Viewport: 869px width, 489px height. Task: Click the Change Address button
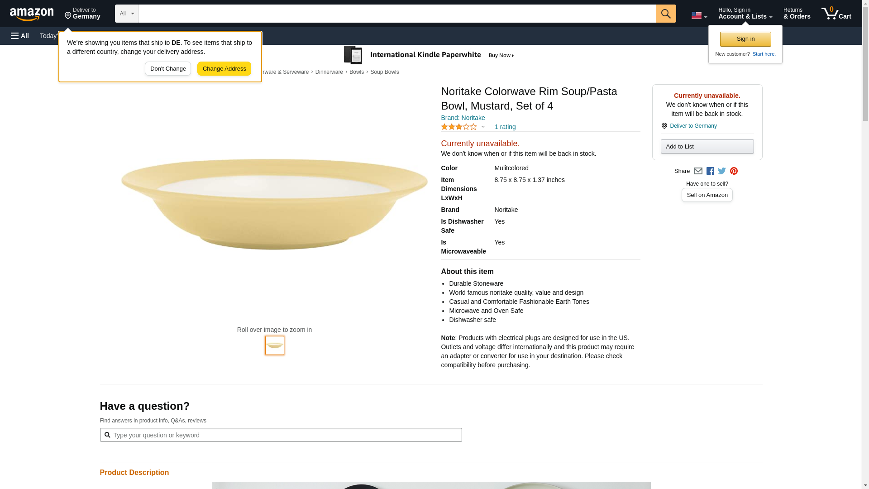(x=224, y=69)
